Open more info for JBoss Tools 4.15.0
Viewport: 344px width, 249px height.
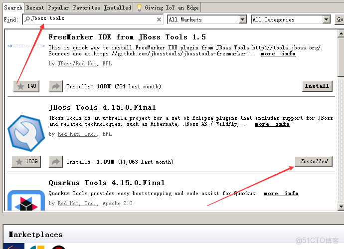(x=272, y=124)
